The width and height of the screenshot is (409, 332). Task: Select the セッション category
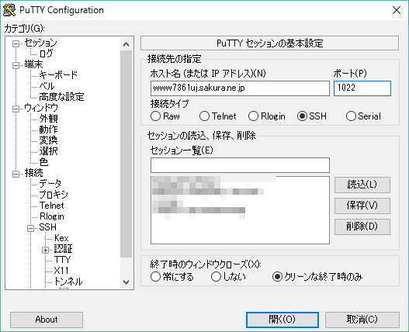[40, 43]
